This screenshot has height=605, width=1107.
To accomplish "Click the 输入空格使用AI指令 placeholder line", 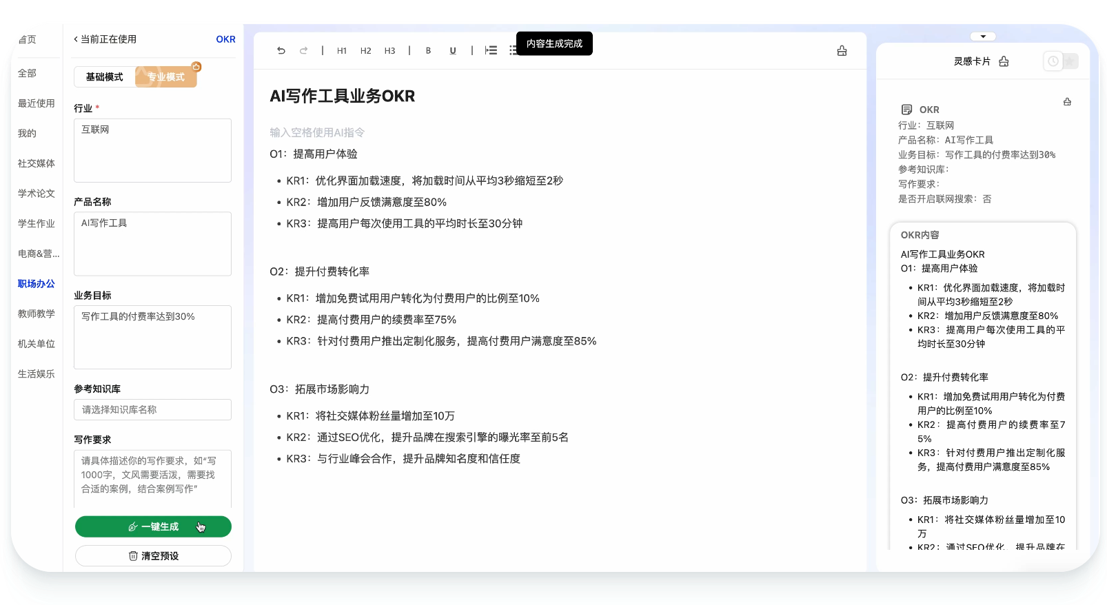I will tap(317, 132).
